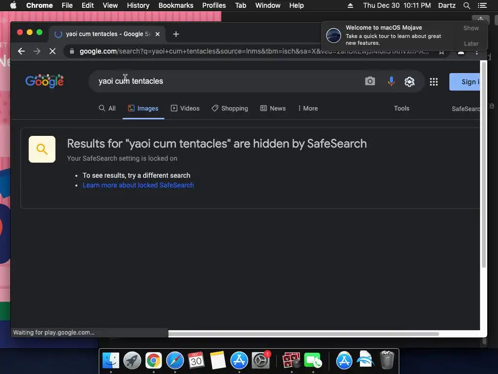
Task: Open Spotlight search in menu bar
Action: click(466, 5)
